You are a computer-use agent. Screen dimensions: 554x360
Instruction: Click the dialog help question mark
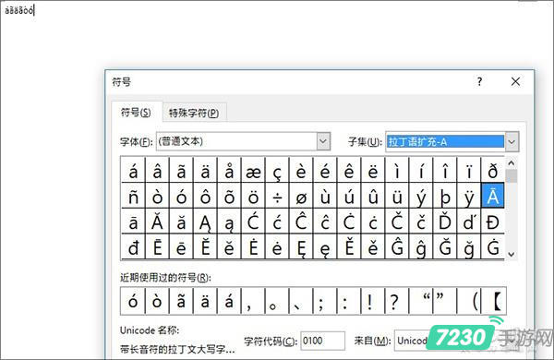(x=479, y=81)
